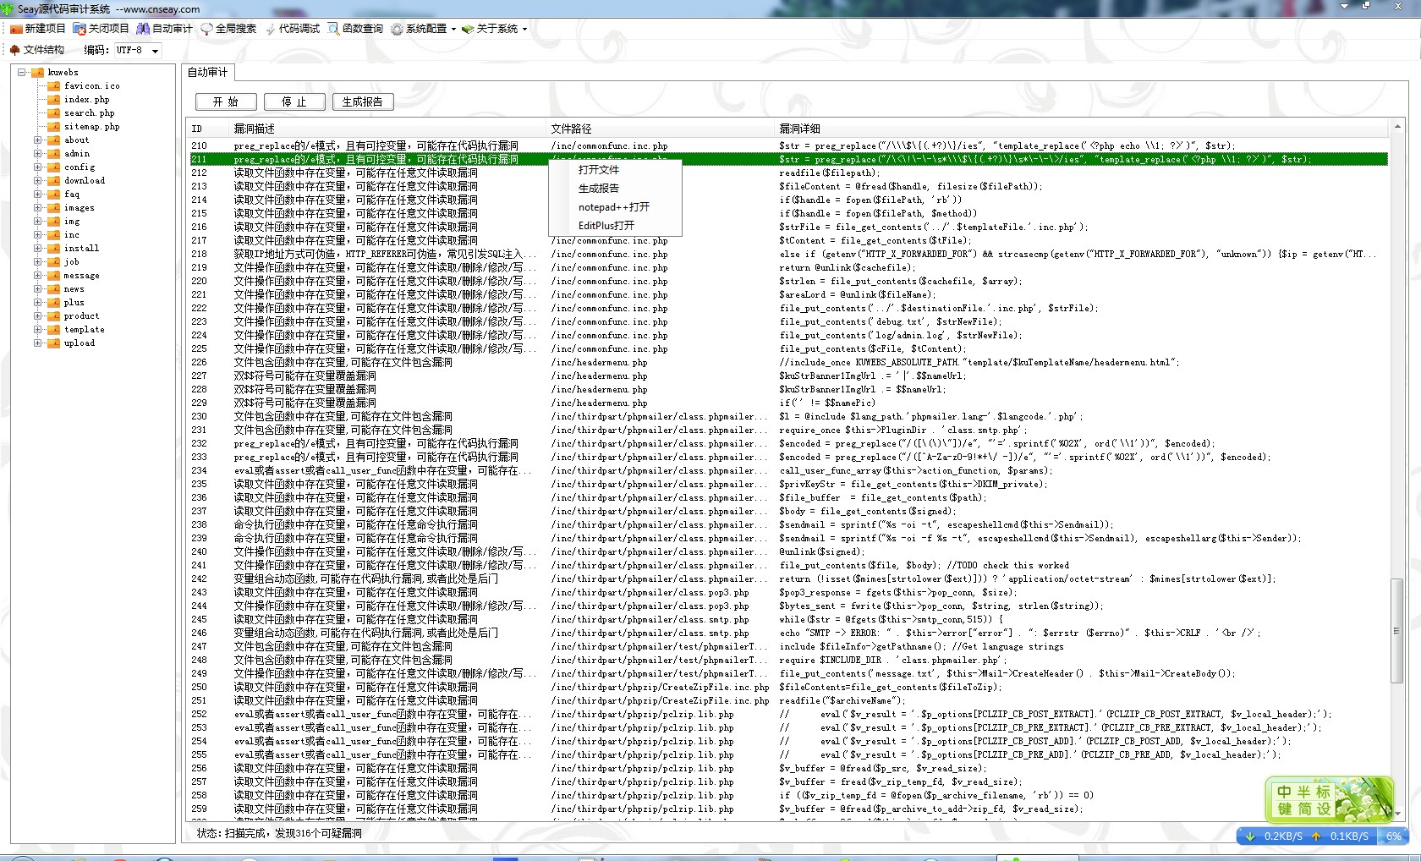Open the 代码调试 (code debug) tool
This screenshot has height=861, width=1421.
(271, 29)
